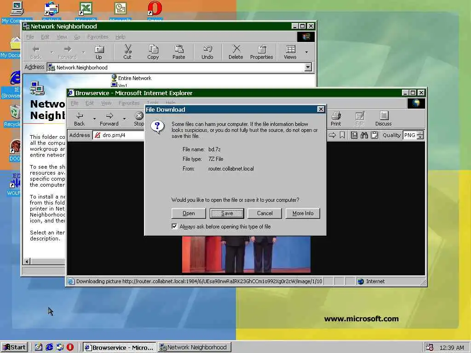Launch Internet Explorer from Quick Launch bar
The height and width of the screenshot is (353, 471).
(x=49, y=347)
